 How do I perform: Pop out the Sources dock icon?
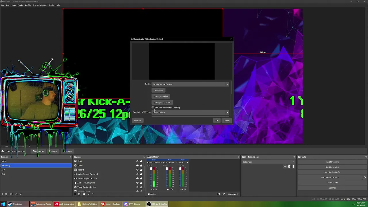[144, 157]
